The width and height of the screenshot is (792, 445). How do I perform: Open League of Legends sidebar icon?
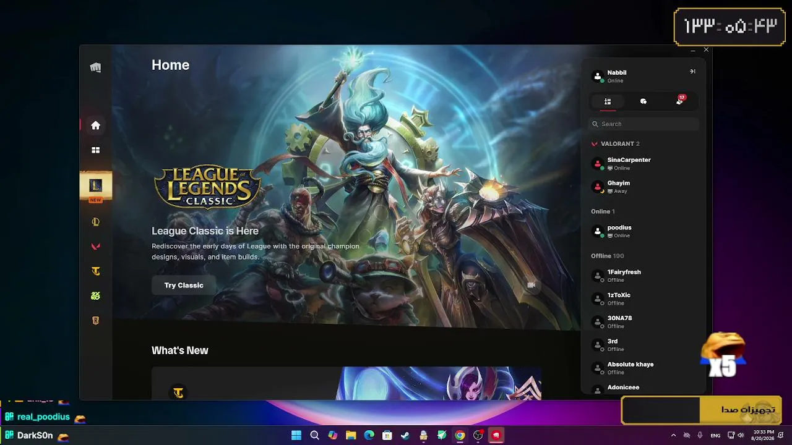95,222
